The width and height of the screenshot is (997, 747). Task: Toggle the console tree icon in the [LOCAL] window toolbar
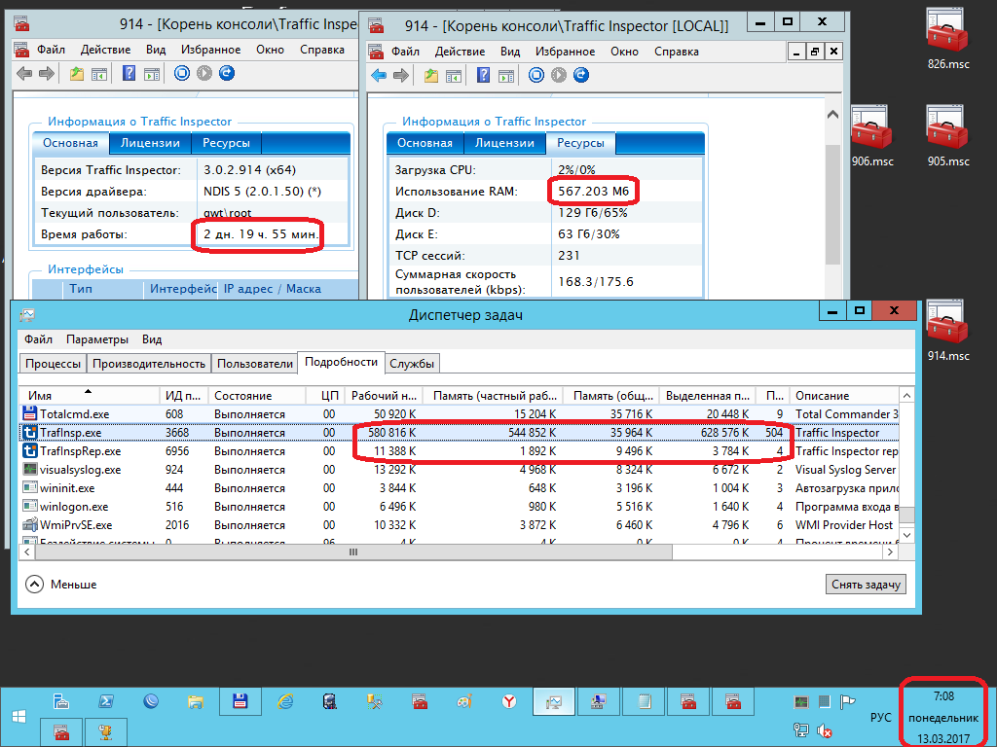tap(454, 76)
